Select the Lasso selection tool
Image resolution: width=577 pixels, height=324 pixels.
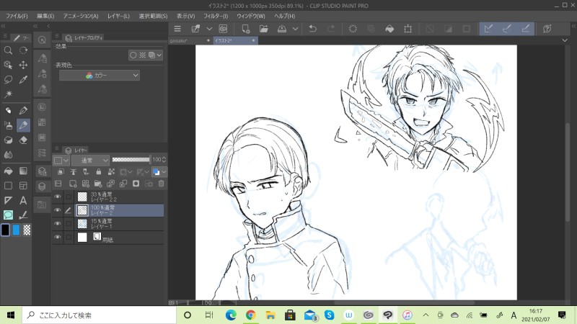8,80
